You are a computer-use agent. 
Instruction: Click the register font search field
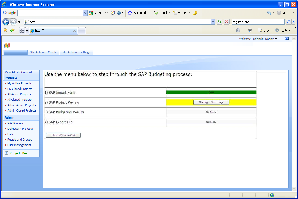[258, 22]
